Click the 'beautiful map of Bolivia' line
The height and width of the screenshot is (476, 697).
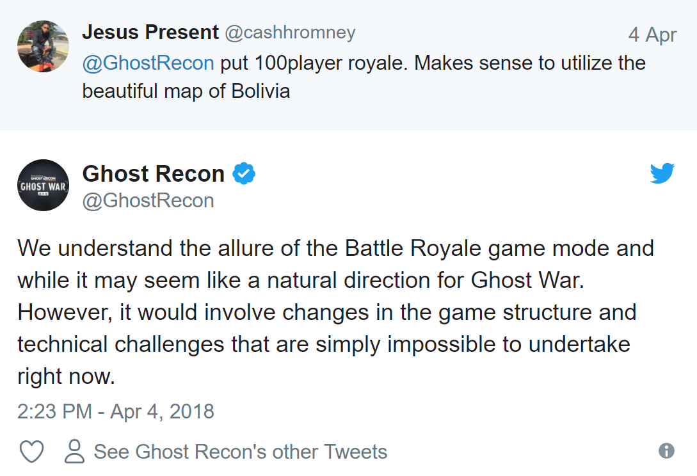pos(186,91)
